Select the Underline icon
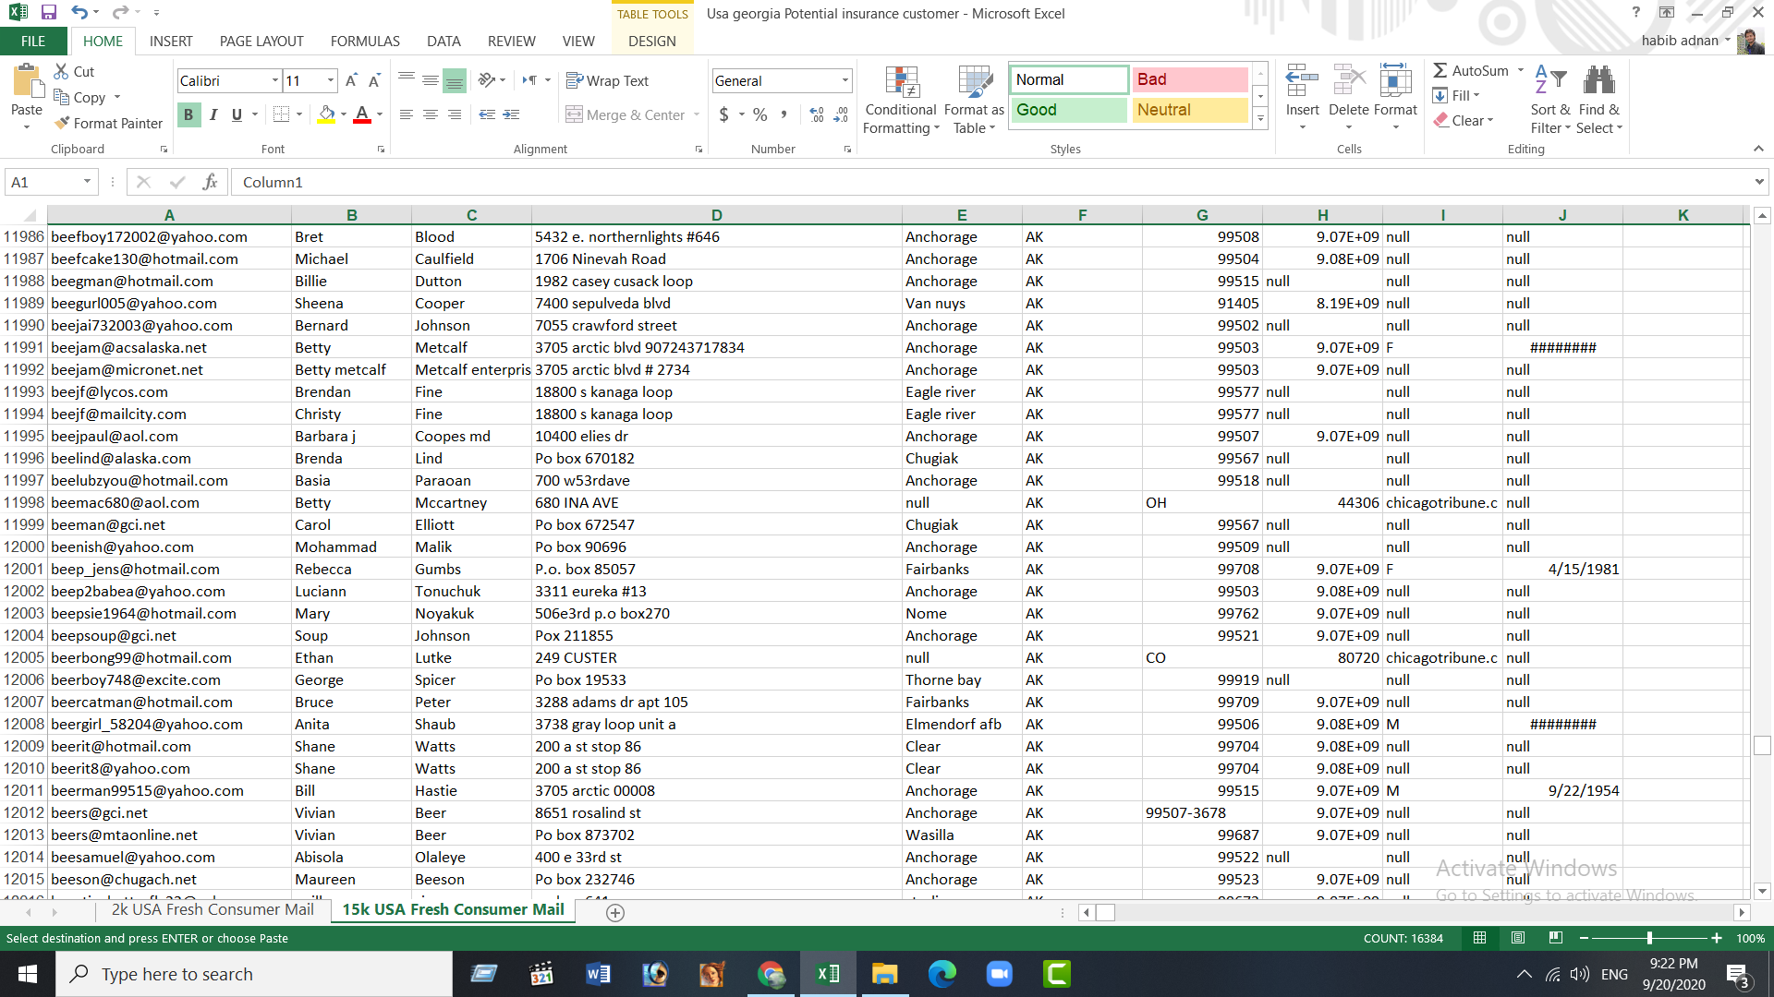This screenshot has height=997, width=1774. click(x=236, y=114)
